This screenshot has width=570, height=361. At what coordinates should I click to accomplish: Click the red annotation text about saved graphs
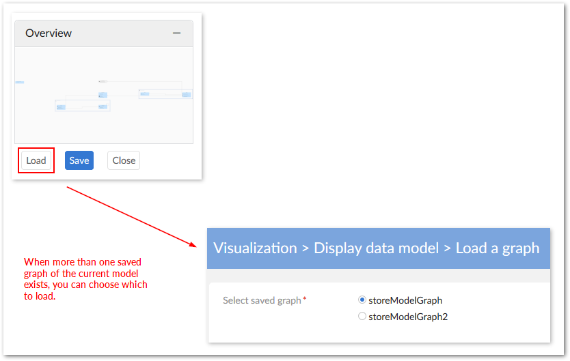click(x=85, y=279)
